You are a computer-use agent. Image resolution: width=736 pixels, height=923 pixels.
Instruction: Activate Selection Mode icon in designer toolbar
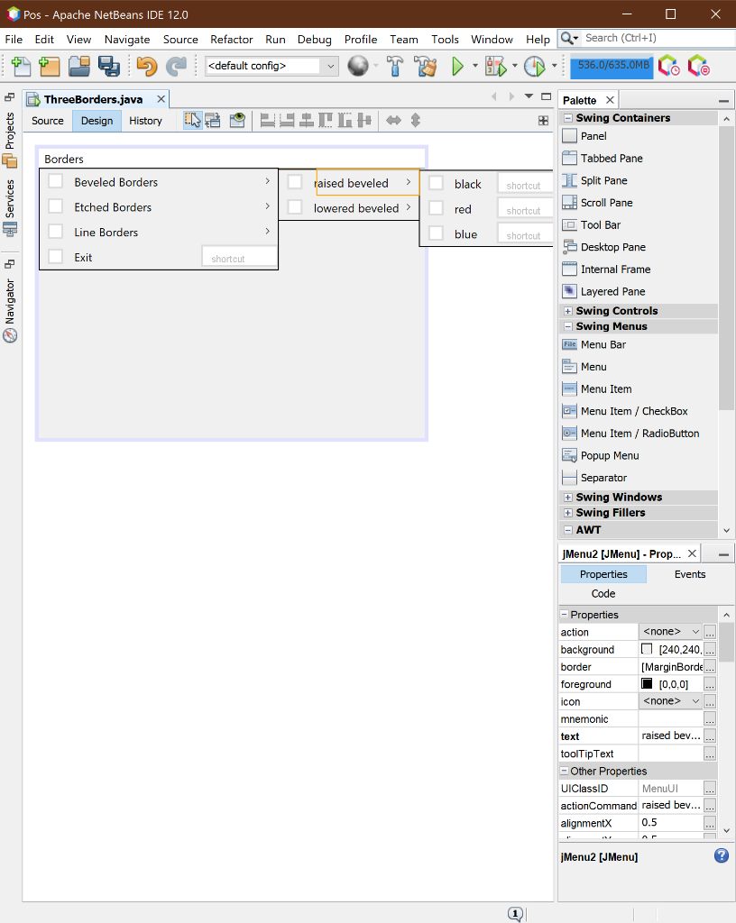point(192,120)
